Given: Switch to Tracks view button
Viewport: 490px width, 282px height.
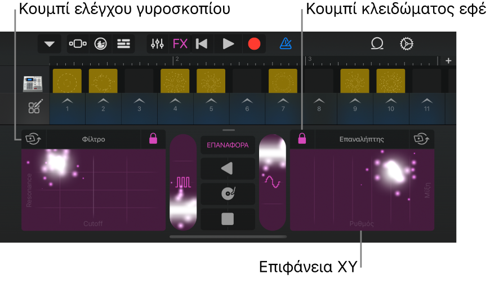Looking at the screenshot, I should pos(78,44).
